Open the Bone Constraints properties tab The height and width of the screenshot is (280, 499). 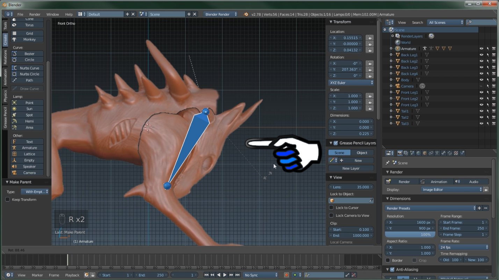(x=450, y=153)
